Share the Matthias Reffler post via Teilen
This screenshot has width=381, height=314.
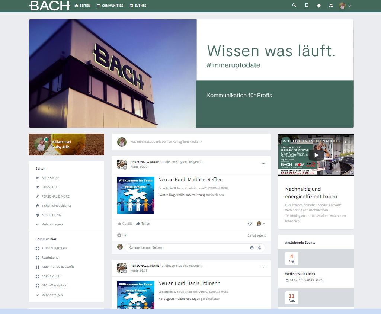(x=143, y=224)
